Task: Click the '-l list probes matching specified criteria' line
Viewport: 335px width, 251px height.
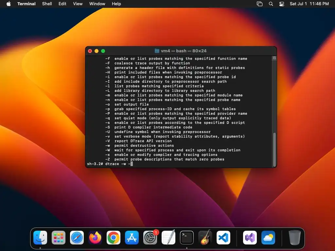Action: tap(154, 86)
